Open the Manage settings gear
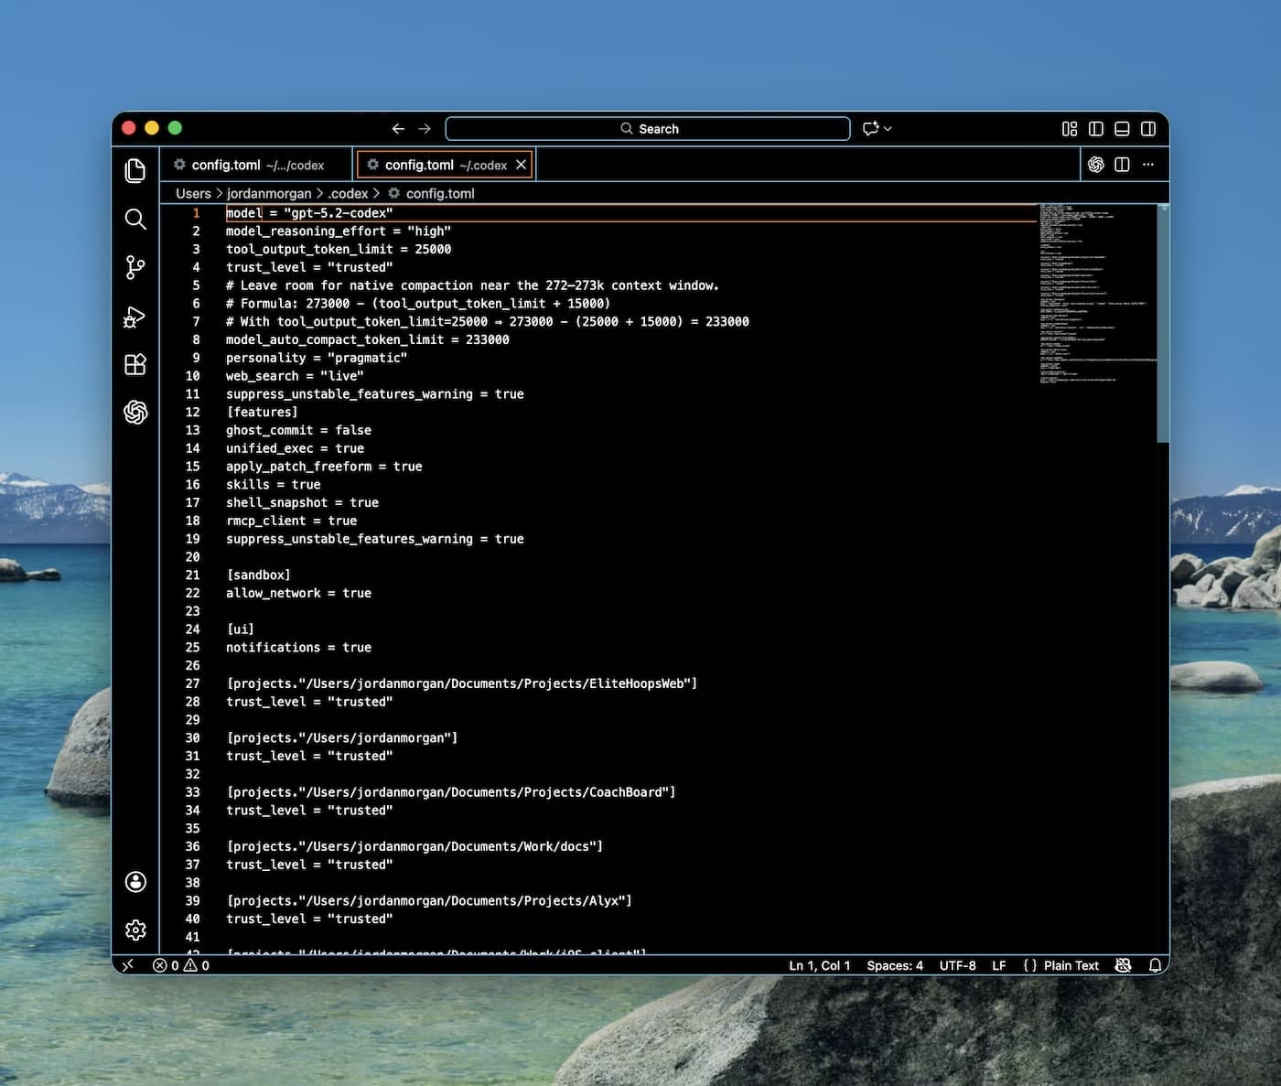 [135, 930]
